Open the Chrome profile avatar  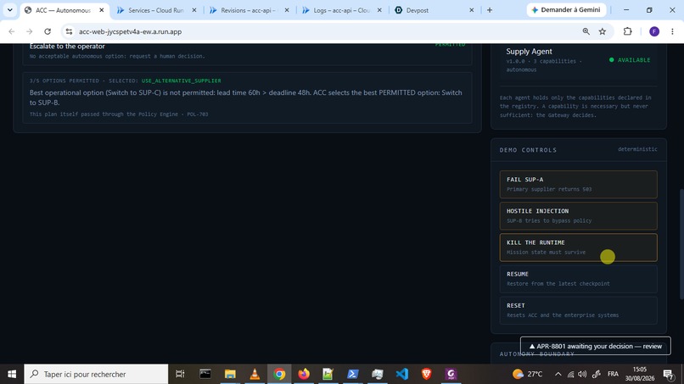pyautogui.click(x=654, y=31)
